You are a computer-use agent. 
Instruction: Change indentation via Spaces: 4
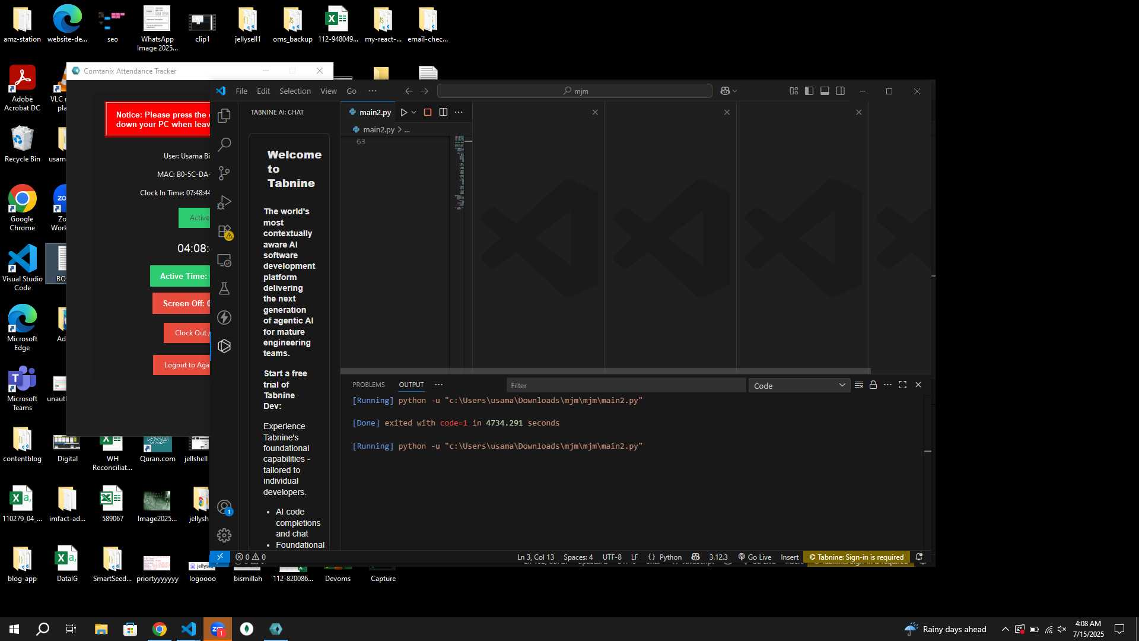point(578,557)
